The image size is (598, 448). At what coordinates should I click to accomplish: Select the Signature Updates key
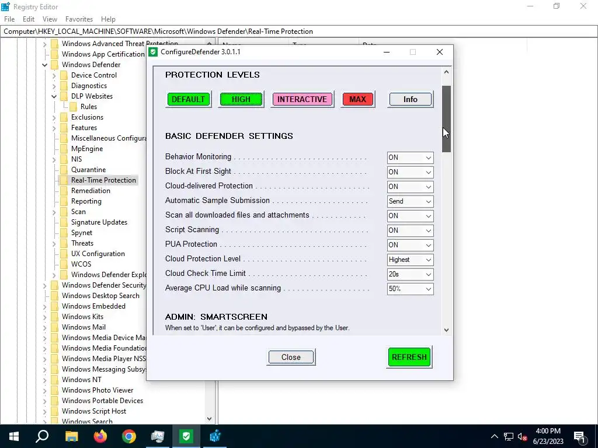click(99, 222)
